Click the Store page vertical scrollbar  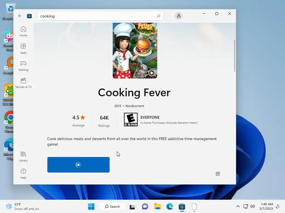[234, 55]
